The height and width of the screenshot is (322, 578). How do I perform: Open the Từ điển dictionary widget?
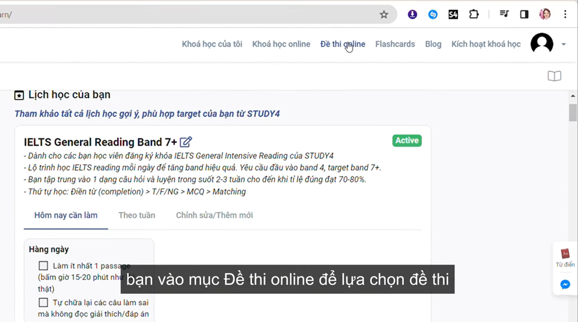coord(565,258)
